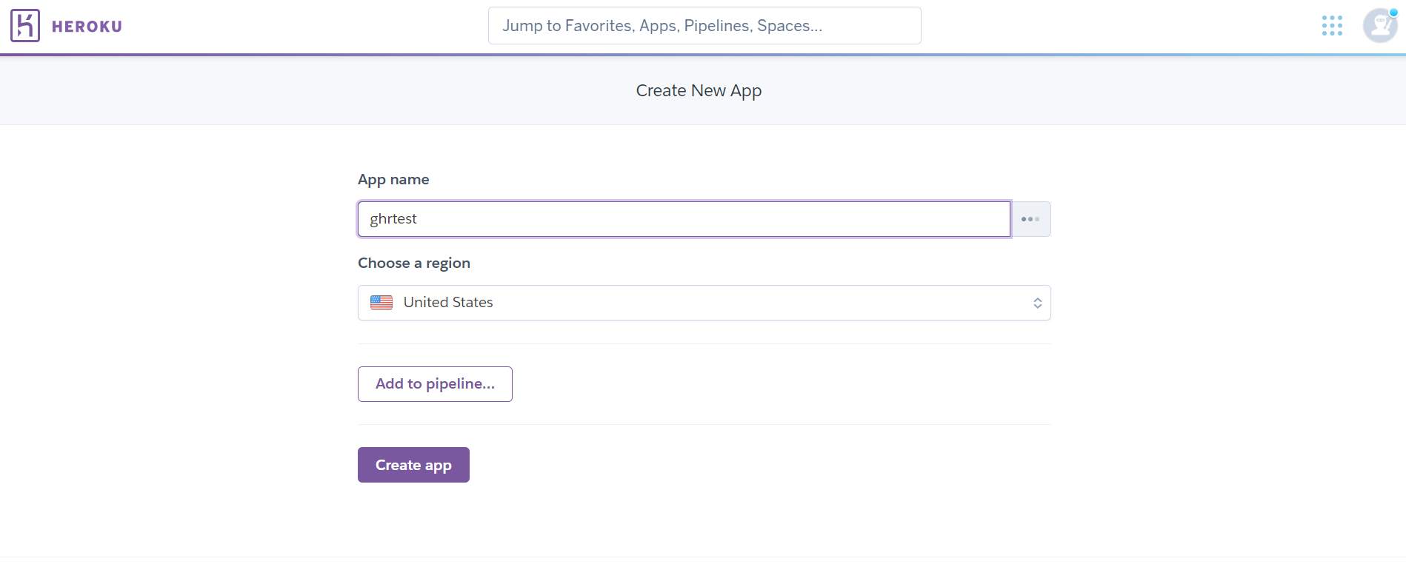
Task: Click the divider line above Create app
Action: (x=704, y=425)
